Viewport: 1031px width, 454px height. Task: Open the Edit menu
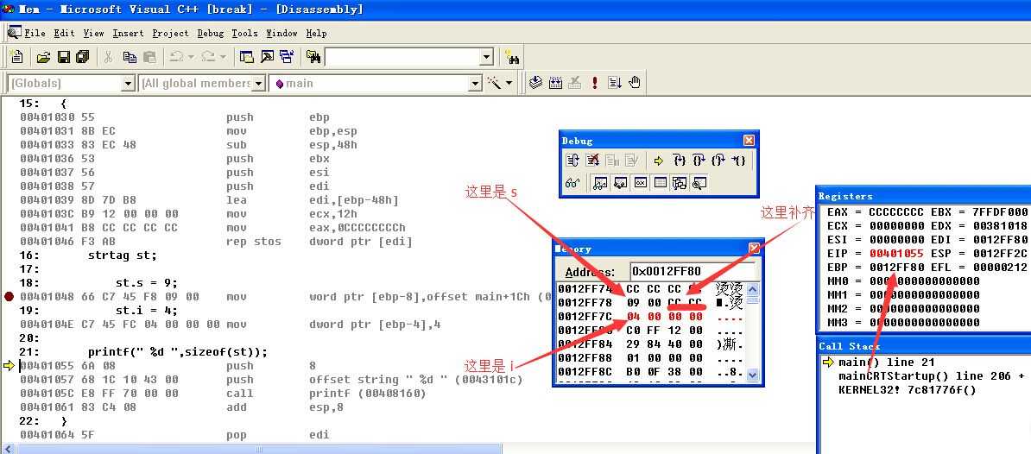(x=65, y=33)
